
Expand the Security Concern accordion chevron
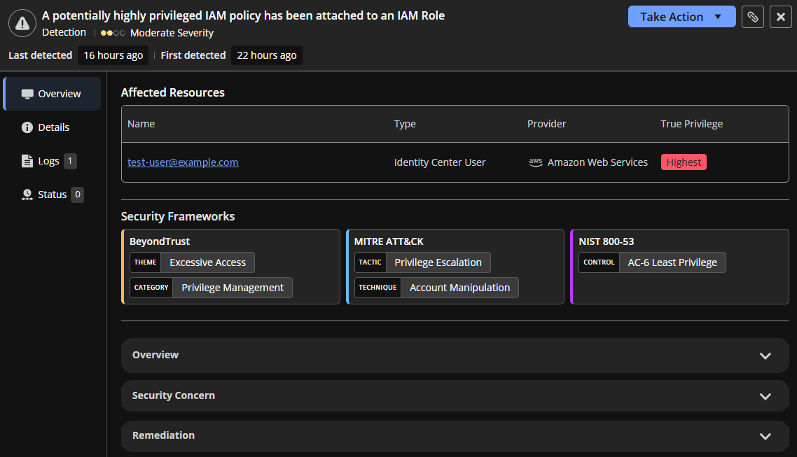(765, 396)
